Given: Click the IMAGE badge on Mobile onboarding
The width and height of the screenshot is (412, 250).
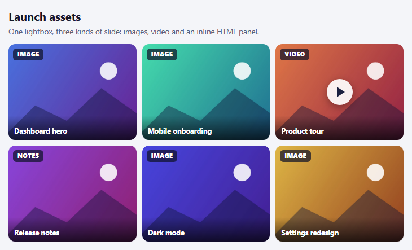Looking at the screenshot, I should (162, 54).
